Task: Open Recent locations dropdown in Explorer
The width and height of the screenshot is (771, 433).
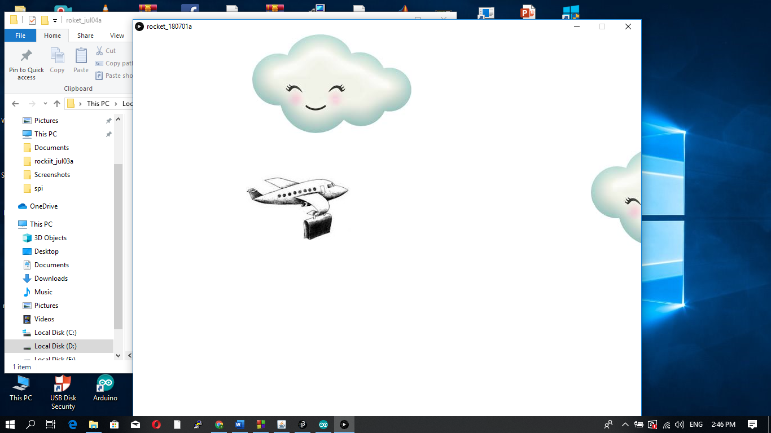Action: coord(45,104)
